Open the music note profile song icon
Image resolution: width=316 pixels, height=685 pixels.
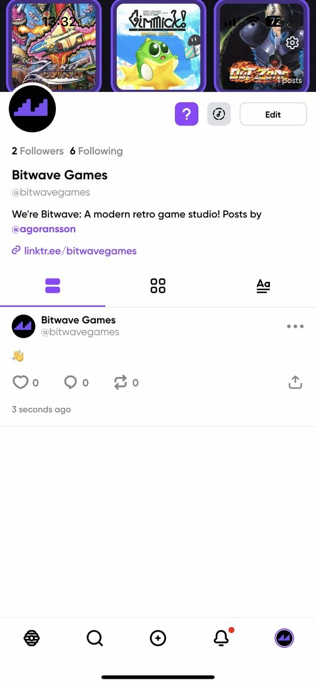219,114
